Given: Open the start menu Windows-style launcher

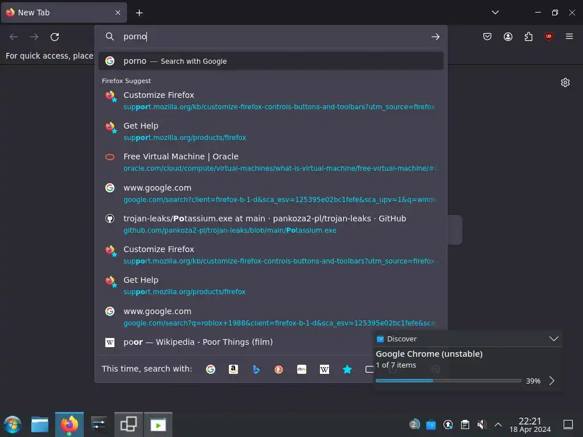Looking at the screenshot, I should point(13,424).
